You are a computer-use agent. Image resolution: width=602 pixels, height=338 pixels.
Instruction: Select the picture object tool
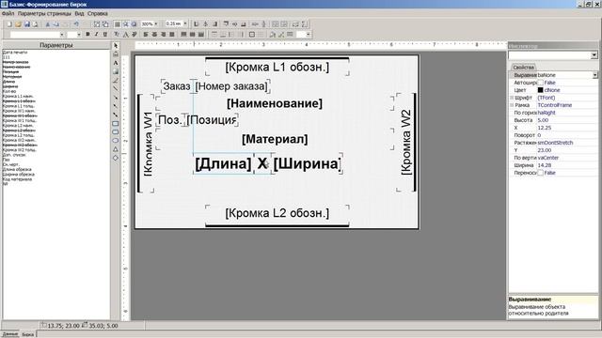pos(116,71)
